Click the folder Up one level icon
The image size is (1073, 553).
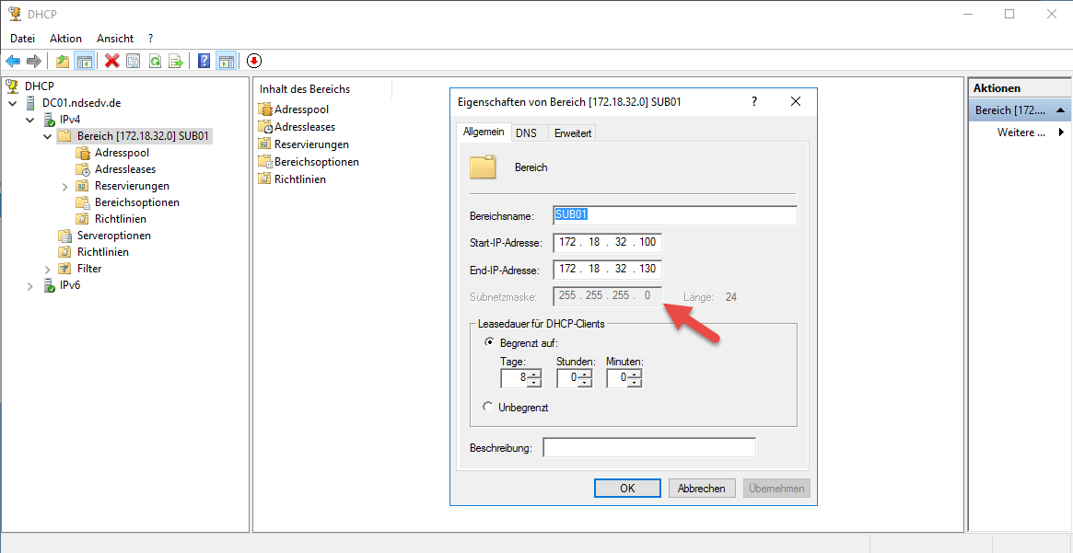point(62,61)
